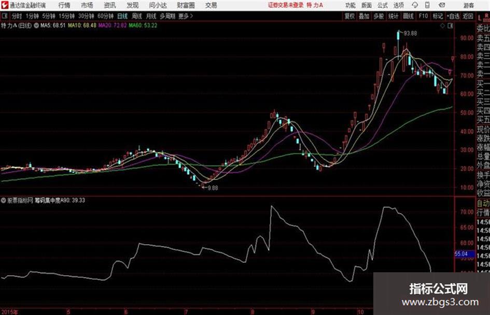
Task: Add to watchlist with +自选
Action: pyautogui.click(x=453, y=16)
